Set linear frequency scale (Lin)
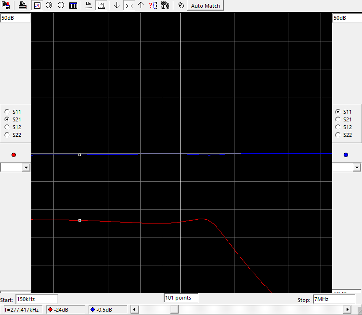The image size is (362, 315). pos(89,5)
